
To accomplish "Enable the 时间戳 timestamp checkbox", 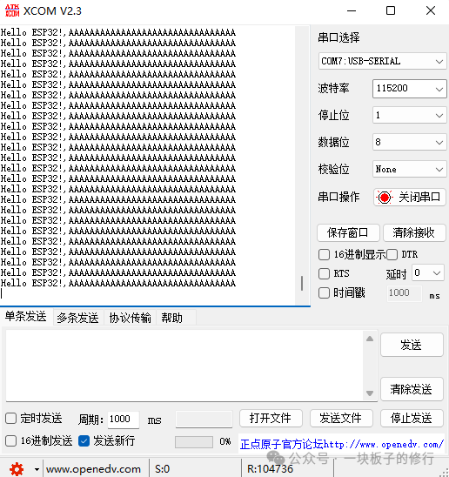I will click(x=324, y=293).
